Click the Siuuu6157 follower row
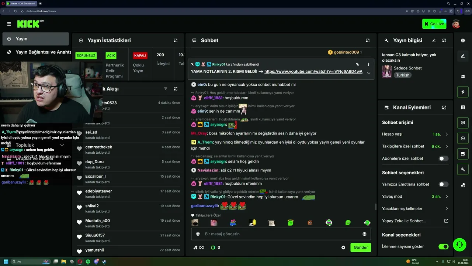Viewport: 472px width, 266px height. pyautogui.click(x=128, y=238)
